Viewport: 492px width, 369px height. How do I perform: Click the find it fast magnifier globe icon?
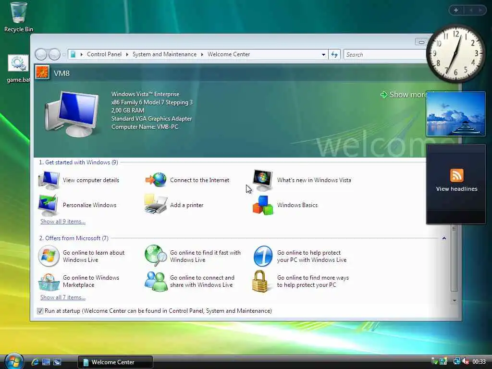pyautogui.click(x=156, y=256)
